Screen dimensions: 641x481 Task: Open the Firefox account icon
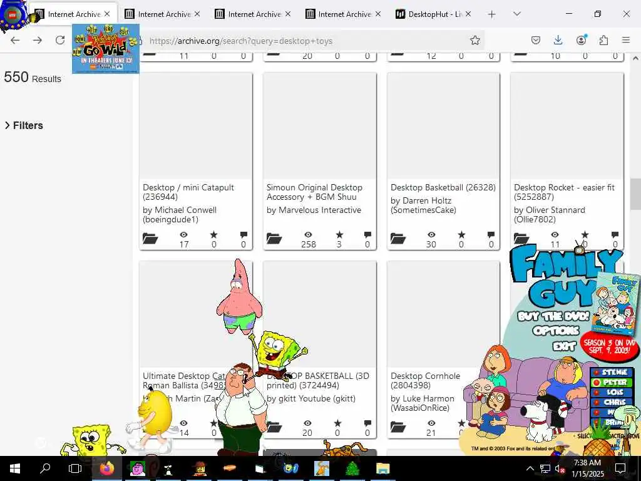pos(581,39)
